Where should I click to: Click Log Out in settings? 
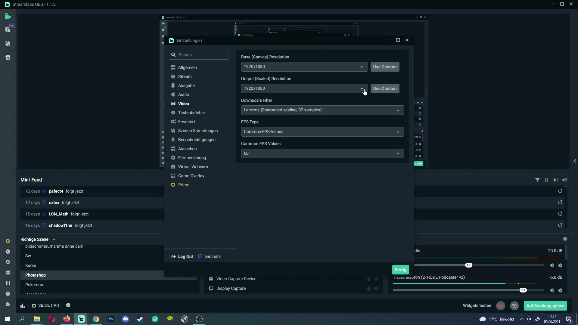tap(182, 256)
